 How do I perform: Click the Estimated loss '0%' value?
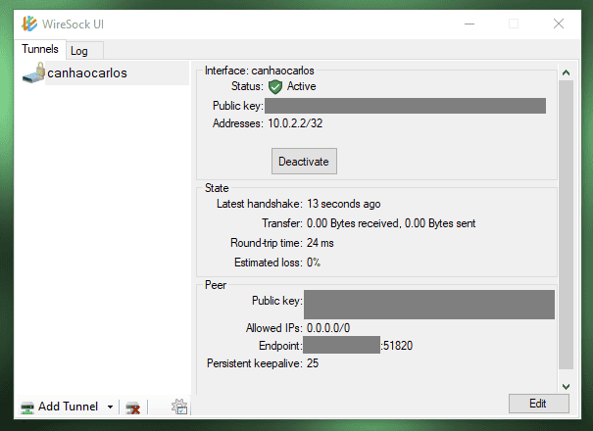313,263
